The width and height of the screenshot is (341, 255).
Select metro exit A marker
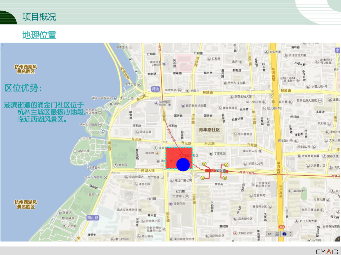point(226,165)
